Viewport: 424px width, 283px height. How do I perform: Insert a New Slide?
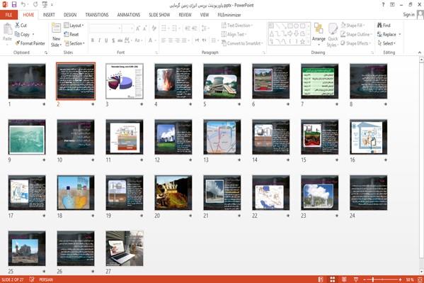56,35
